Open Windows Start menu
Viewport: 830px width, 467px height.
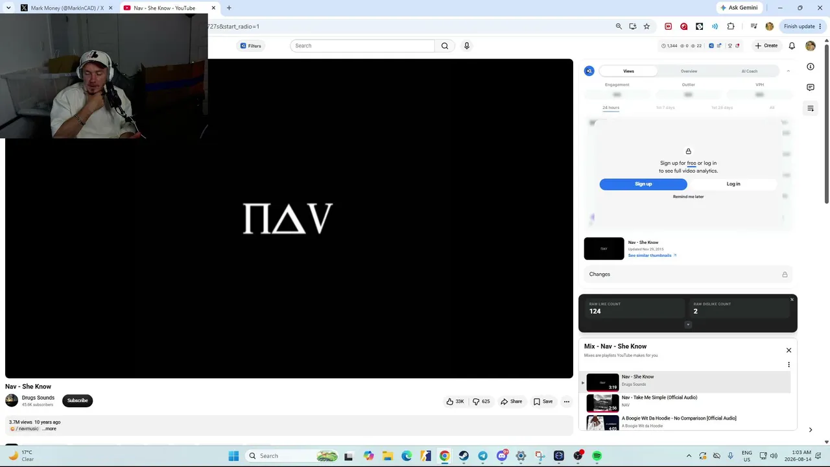(233, 456)
